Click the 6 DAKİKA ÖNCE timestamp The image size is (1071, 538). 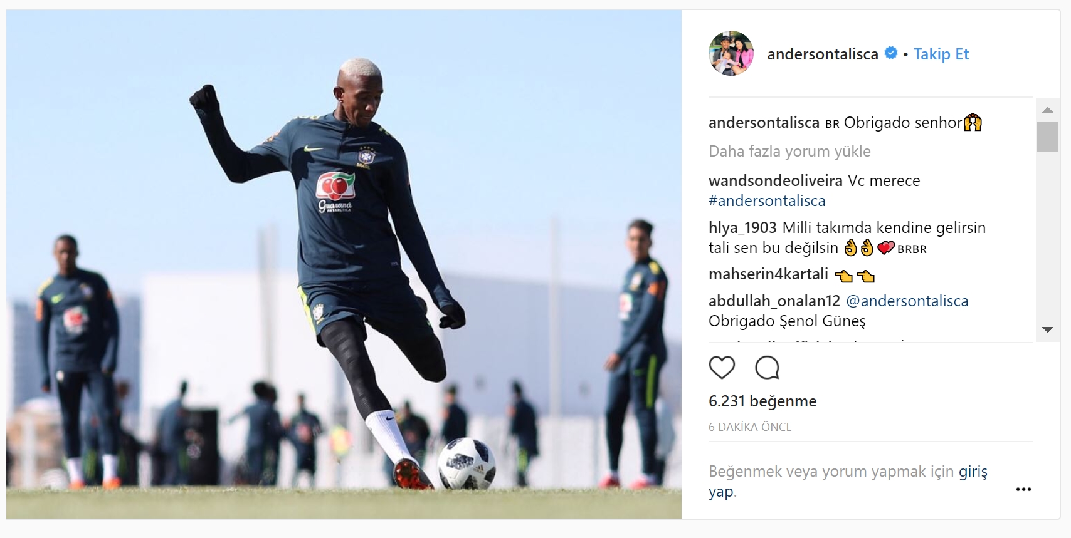[x=750, y=427]
